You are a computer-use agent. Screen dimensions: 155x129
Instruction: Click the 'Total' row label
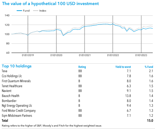pyautogui.click(x=5, y=121)
